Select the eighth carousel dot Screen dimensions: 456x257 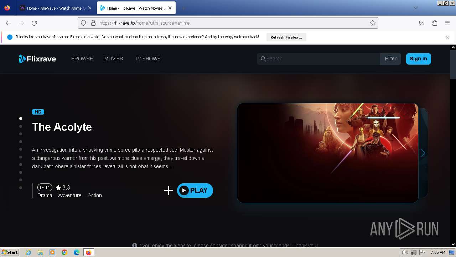(21, 172)
